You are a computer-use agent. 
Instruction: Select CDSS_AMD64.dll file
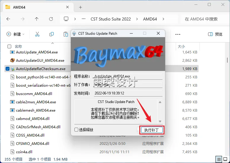tap(30, 135)
